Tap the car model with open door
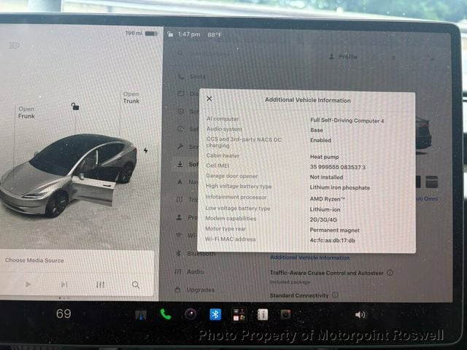This screenshot has width=467, height=350. click(x=69, y=175)
